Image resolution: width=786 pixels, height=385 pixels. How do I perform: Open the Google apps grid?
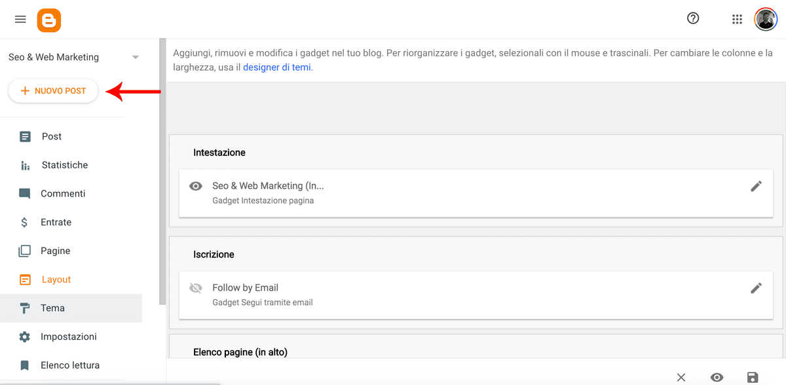coord(737,19)
